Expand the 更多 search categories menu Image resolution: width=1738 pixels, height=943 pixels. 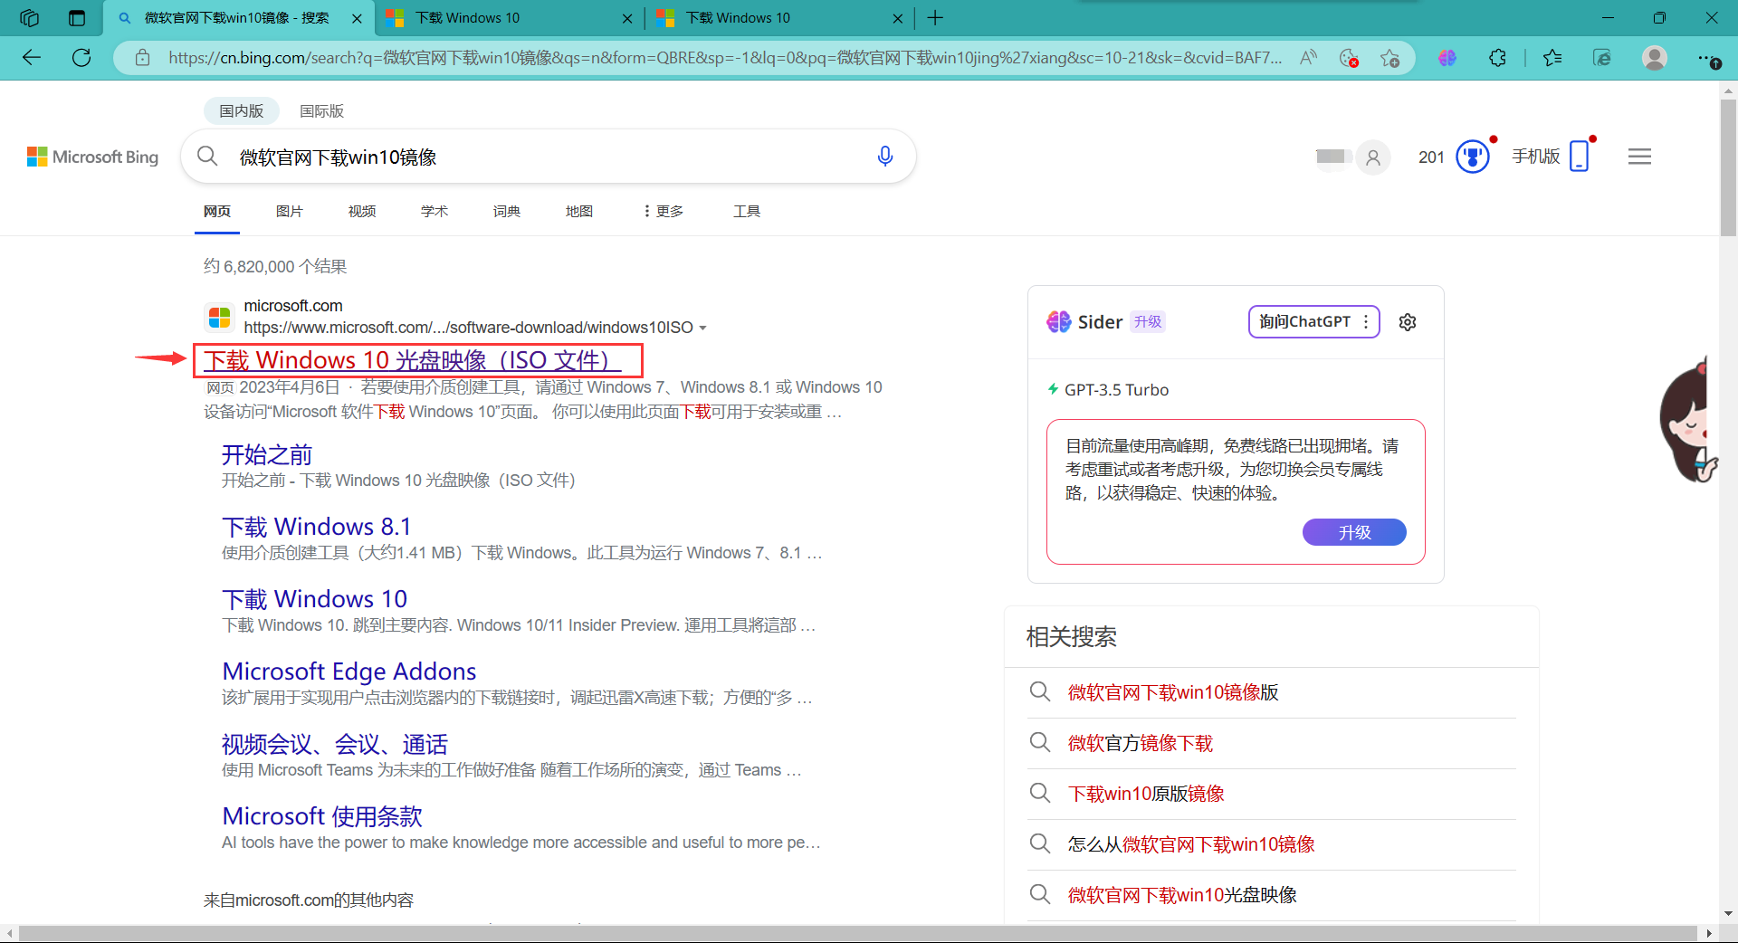pos(664,211)
